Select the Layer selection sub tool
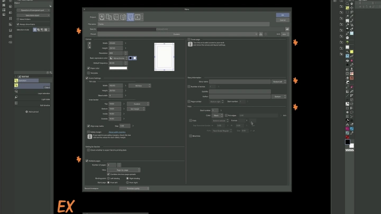Screen dimensions: 381x214 tap(33, 92)
